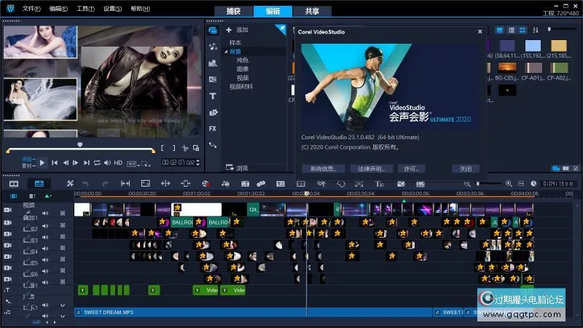Click the 系统信息 button in dialog
The height and width of the screenshot is (328, 583).
[322, 168]
